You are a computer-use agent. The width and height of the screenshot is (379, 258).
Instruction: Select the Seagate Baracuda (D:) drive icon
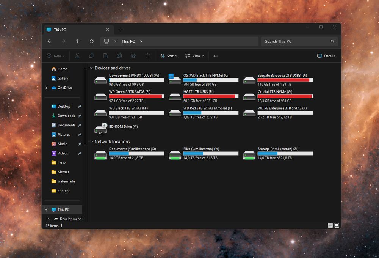(x=249, y=80)
